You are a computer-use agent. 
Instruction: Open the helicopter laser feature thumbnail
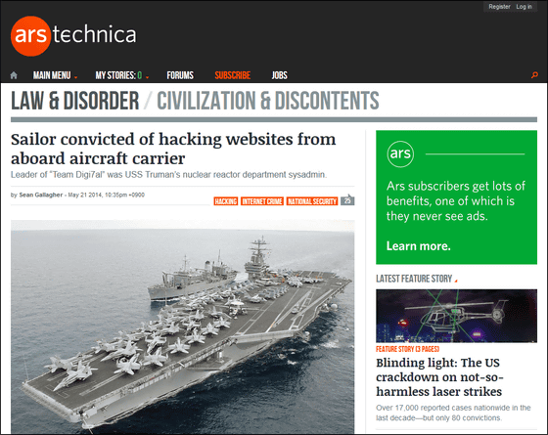[456, 316]
